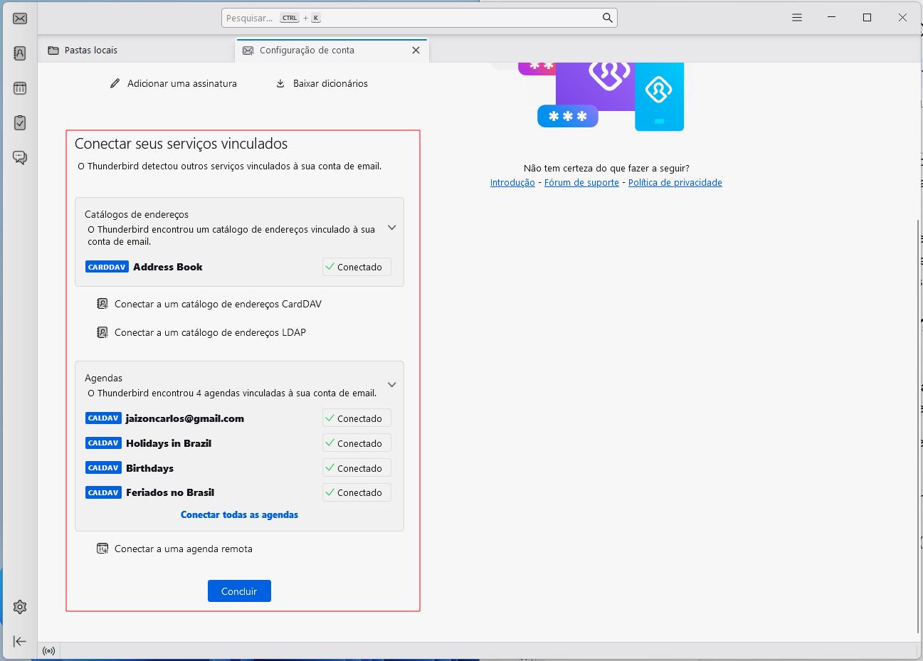Open the Address Book space icon

[20, 53]
